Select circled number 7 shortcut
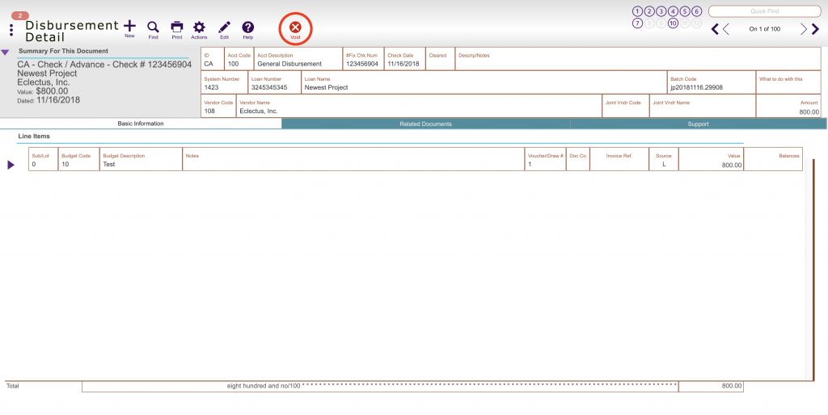The image size is (828, 415). point(637,23)
